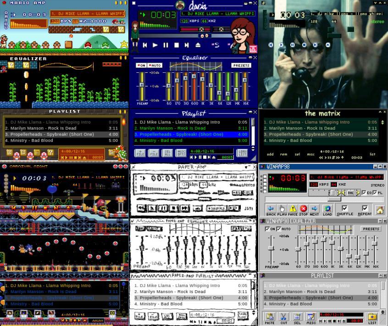Click the PREAMP slider in Winamp98 Equalizer

pos(272,249)
